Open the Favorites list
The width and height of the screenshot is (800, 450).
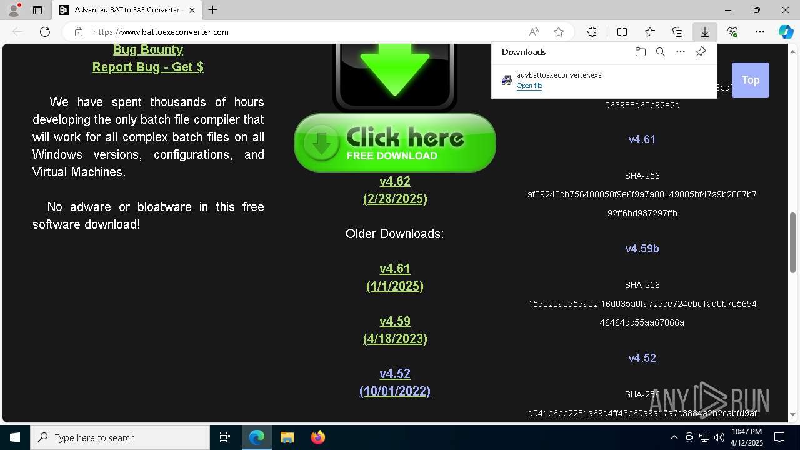650,32
